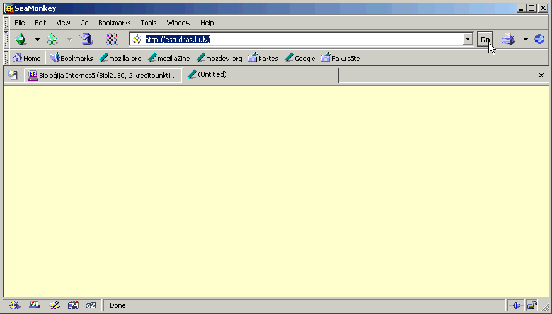Open the Bookmarks button on the personal toolbar
The image size is (552, 314).
pos(71,58)
